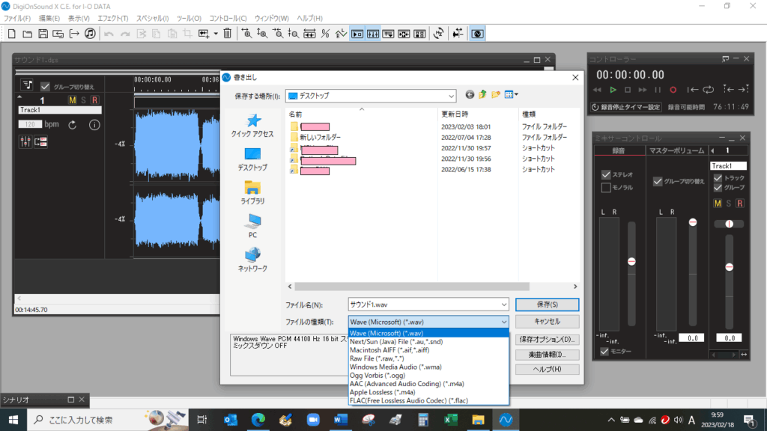
Task: Go back in export dialog navigation
Action: pyautogui.click(x=470, y=95)
